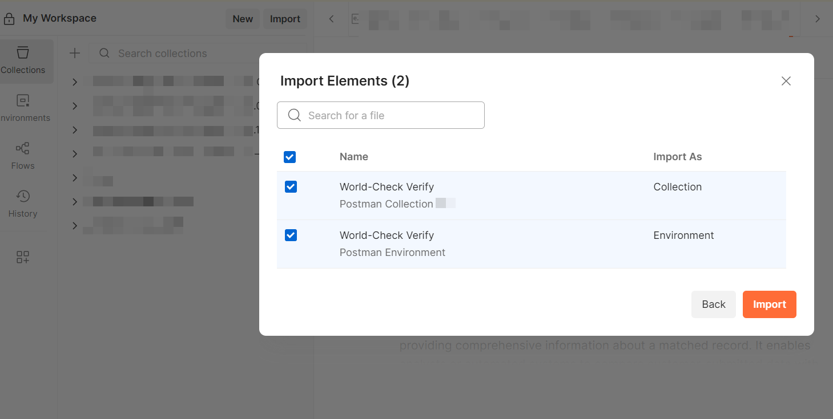The width and height of the screenshot is (833, 419).
Task: Uncheck the World-Check Verify Environment row checkbox
Action: coord(291,235)
